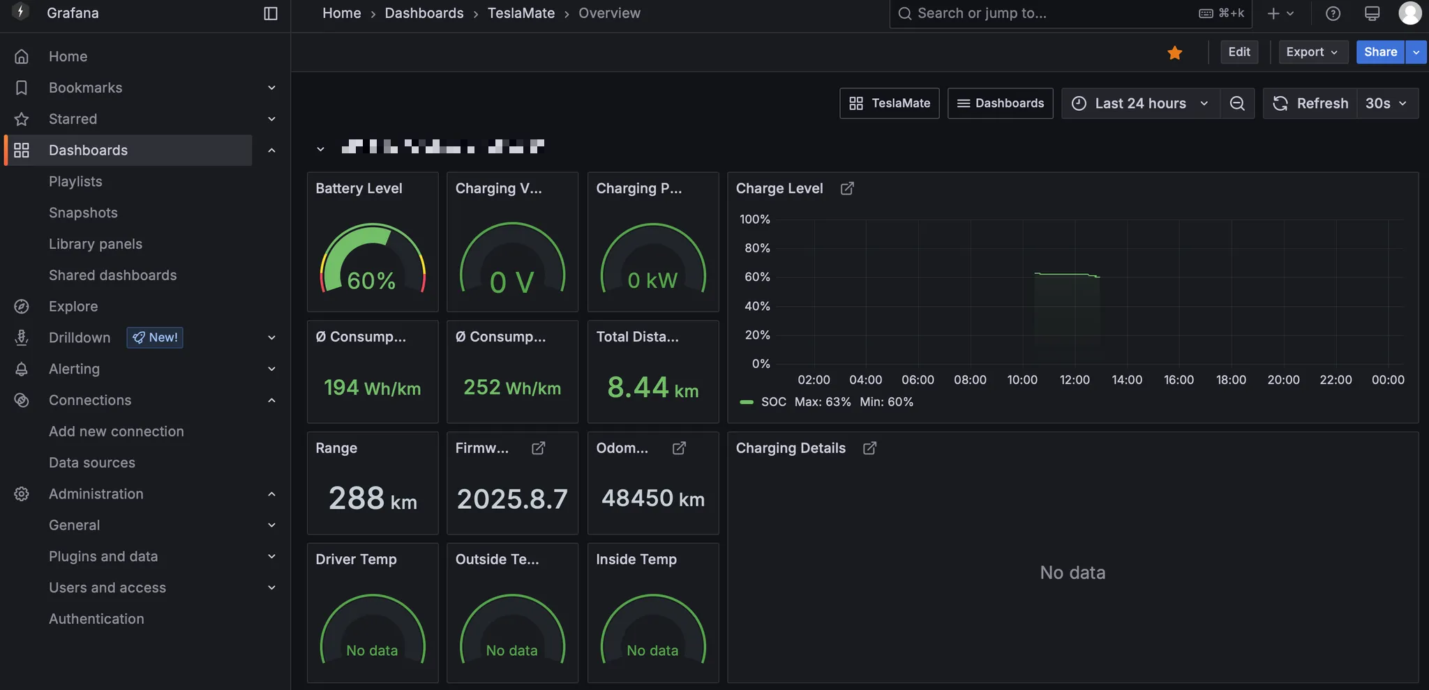
Task: Click the Battery Level 60% gauge
Action: tap(373, 259)
